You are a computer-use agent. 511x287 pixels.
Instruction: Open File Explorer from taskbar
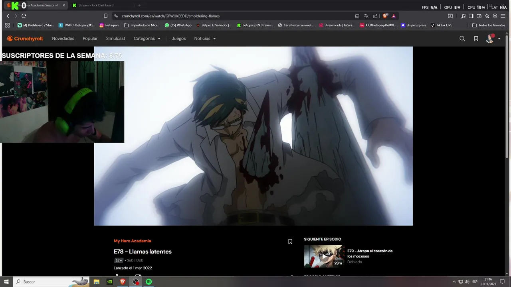coord(97,282)
